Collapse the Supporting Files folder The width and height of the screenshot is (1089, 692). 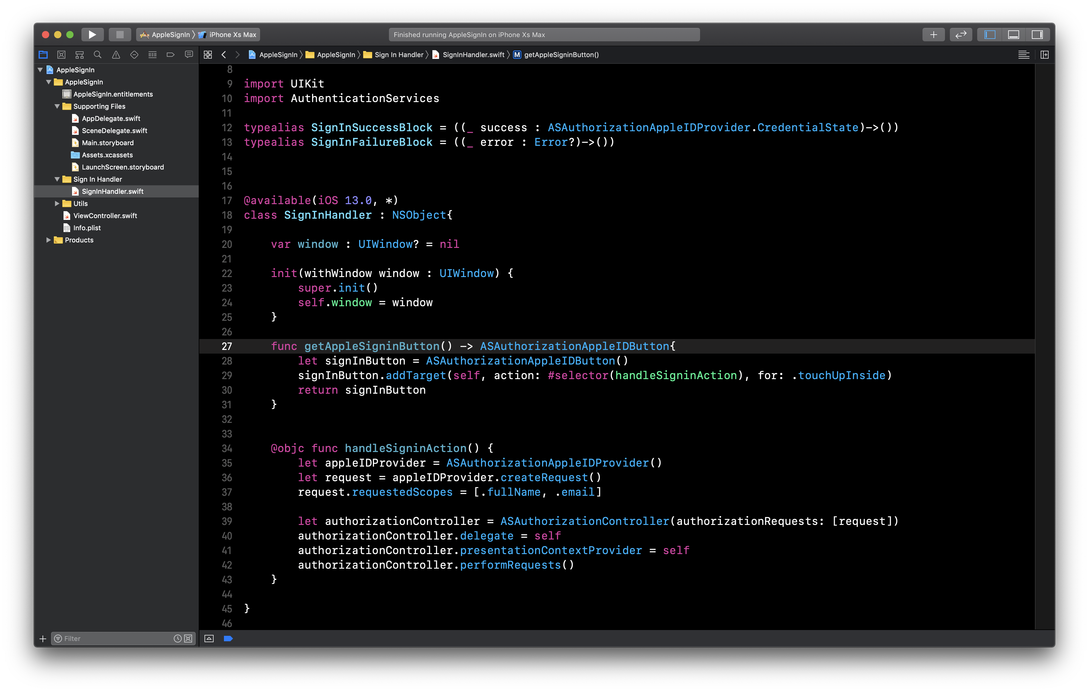[57, 106]
